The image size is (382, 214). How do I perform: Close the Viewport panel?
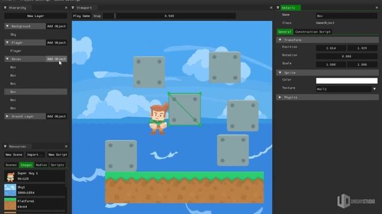click(271, 8)
